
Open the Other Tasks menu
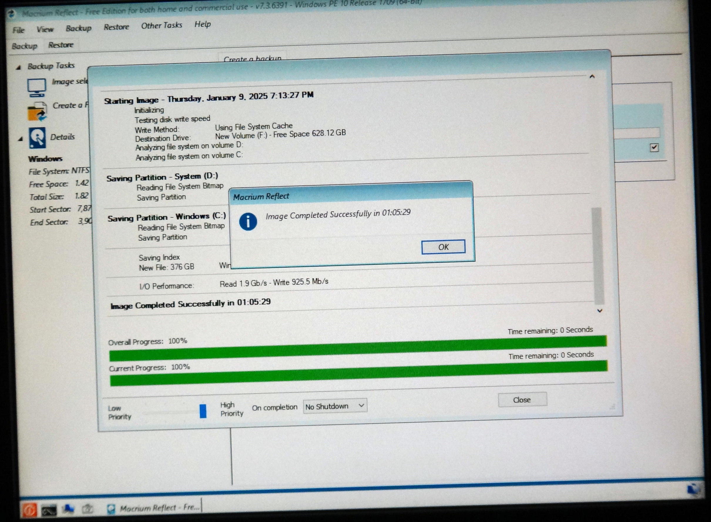(161, 25)
